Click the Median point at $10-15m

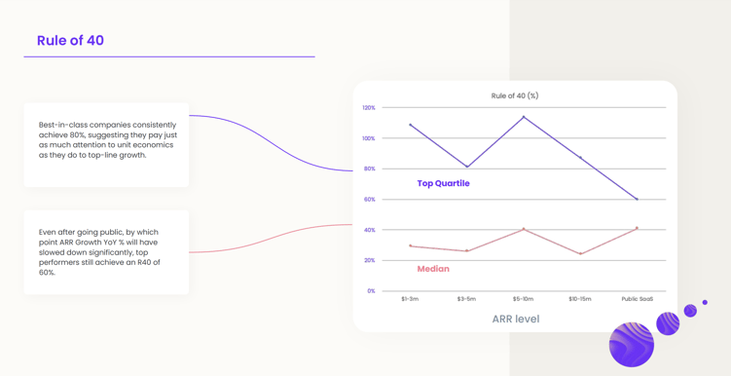point(580,254)
